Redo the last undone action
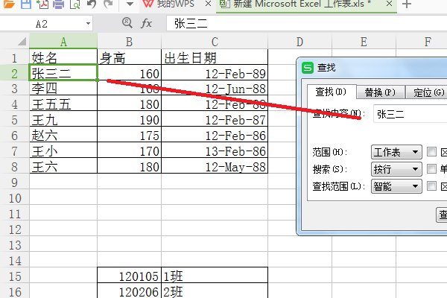The height and width of the screenshot is (298, 447). 108,4
